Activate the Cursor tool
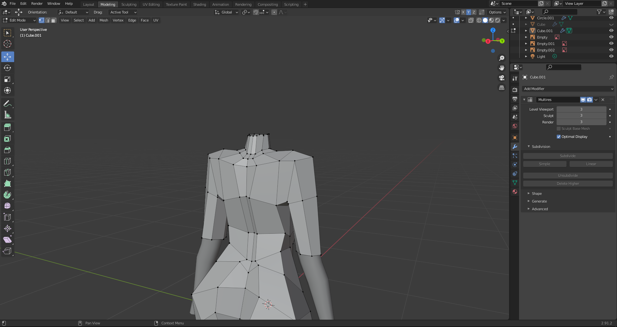The image size is (617, 327). point(7,44)
